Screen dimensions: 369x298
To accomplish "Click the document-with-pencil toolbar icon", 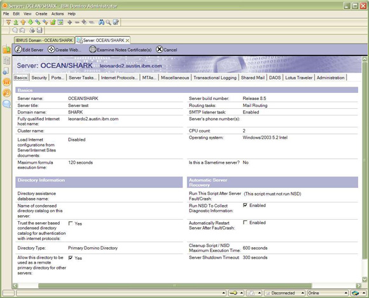I will coord(116,22).
